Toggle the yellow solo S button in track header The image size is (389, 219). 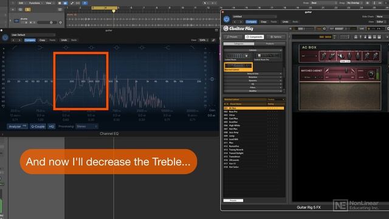tap(28, 10)
